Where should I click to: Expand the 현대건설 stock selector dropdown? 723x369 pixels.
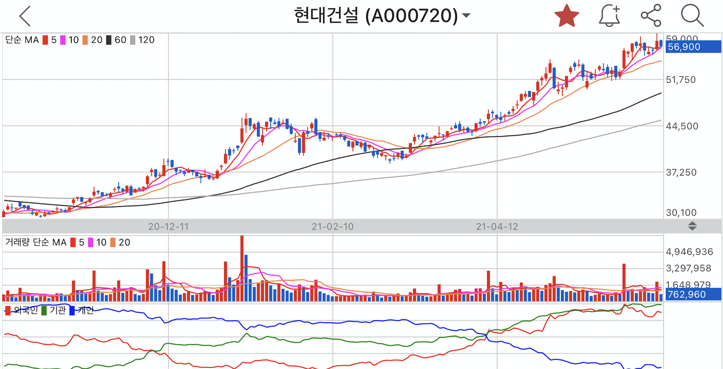pyautogui.click(x=466, y=16)
